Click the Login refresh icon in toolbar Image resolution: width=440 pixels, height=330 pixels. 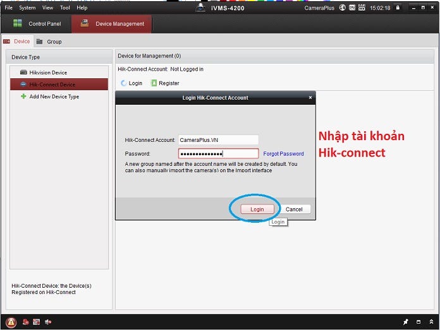pos(123,83)
